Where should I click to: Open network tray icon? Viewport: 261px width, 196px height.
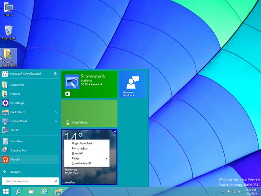coord(234,192)
